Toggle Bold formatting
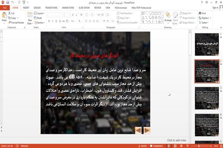The width and height of the screenshot is (223, 148). pos(49,21)
